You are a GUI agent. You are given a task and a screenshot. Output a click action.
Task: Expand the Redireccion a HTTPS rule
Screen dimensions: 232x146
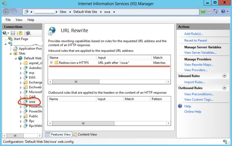coord(51,62)
